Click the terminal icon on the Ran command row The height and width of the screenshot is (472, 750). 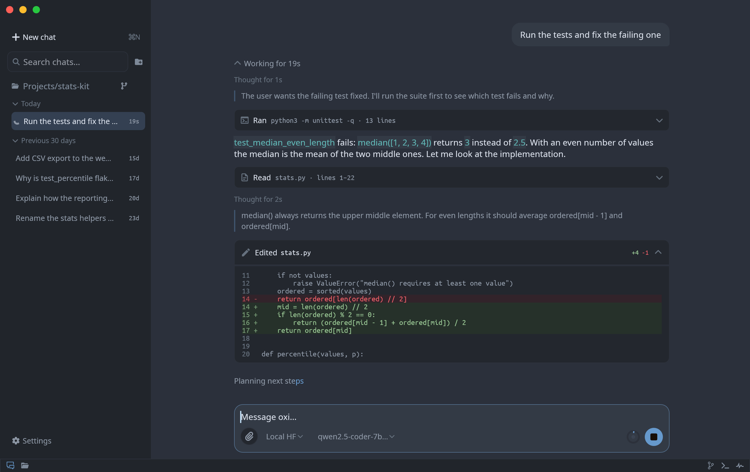[x=245, y=121]
